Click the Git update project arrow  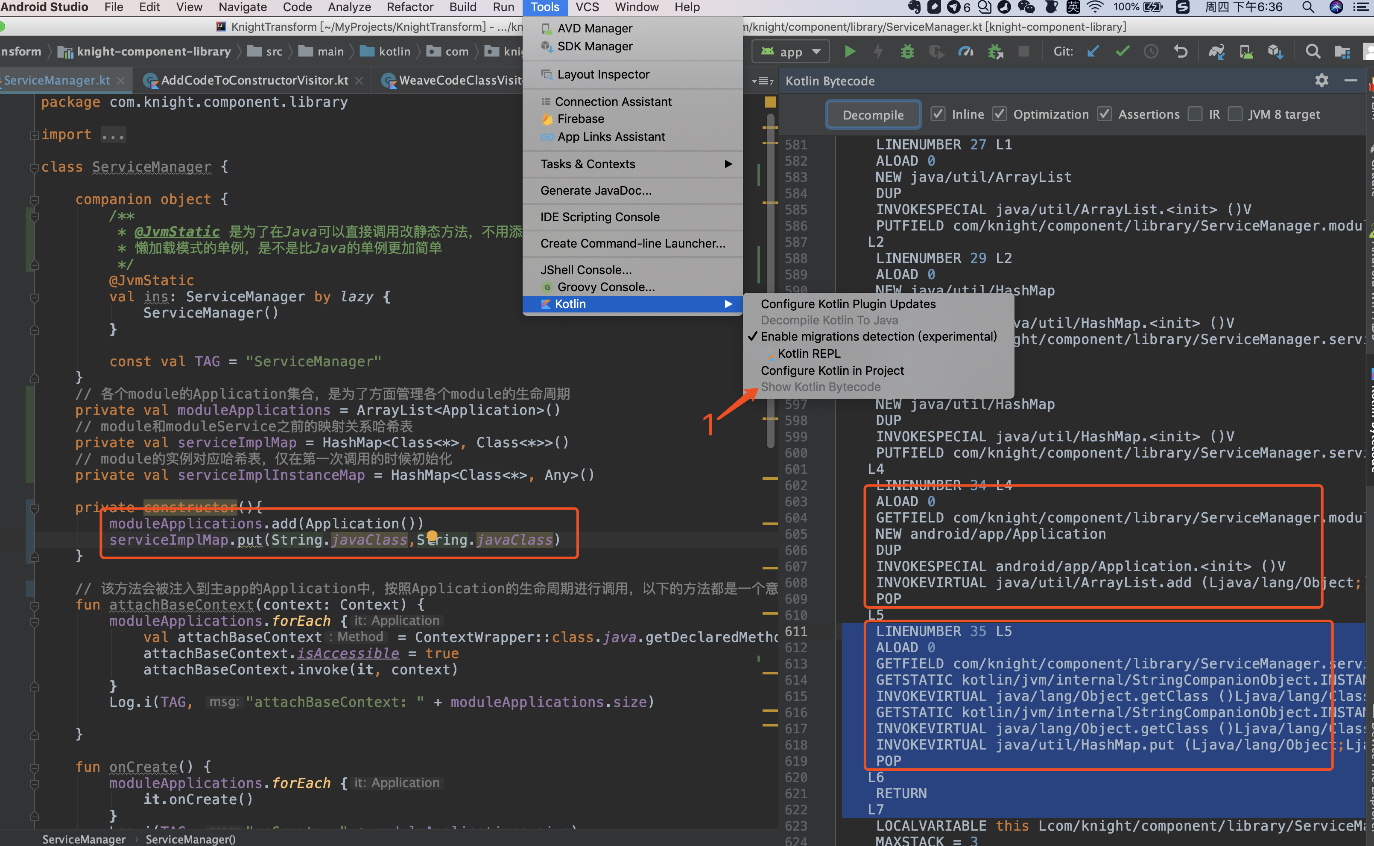[x=1093, y=52]
